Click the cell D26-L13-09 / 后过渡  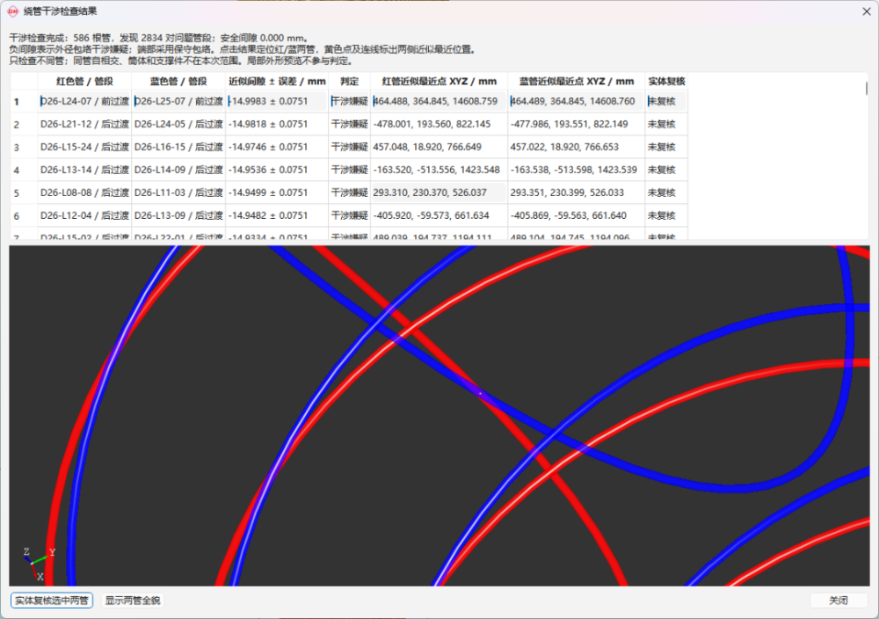click(x=178, y=216)
